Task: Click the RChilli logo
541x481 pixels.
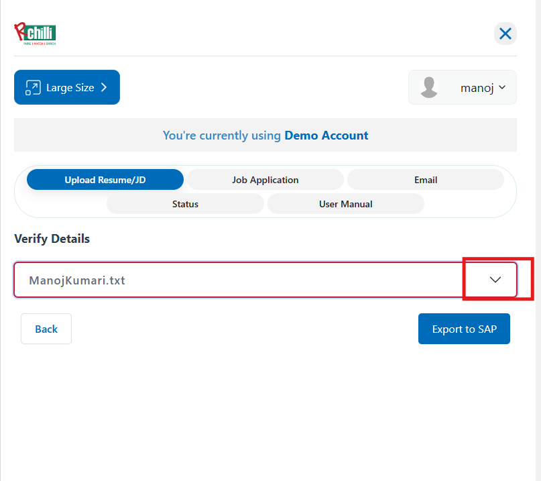Action: coord(35,34)
